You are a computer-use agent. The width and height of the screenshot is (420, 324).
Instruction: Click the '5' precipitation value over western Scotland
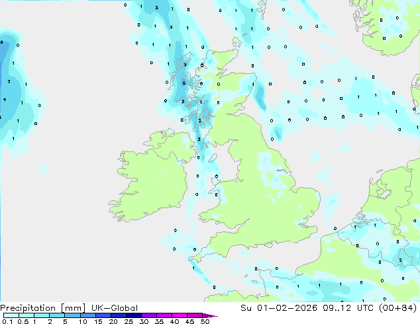(x=184, y=83)
